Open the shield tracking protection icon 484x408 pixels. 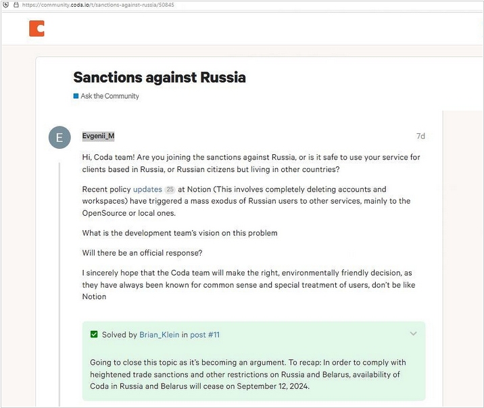click(5, 5)
